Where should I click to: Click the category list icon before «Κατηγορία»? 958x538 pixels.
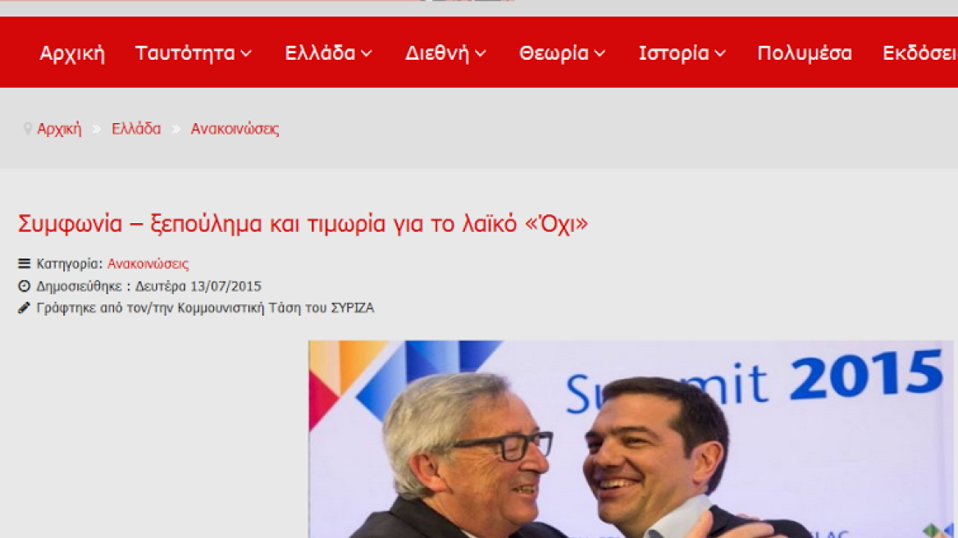tap(23, 263)
